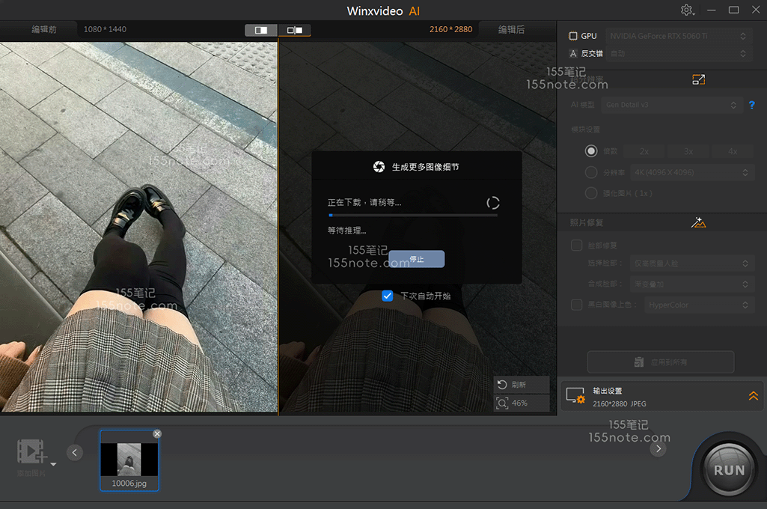767x509 pixels.
Task: Uncheck the 下次自动开始 checkbox
Action: [x=387, y=296]
